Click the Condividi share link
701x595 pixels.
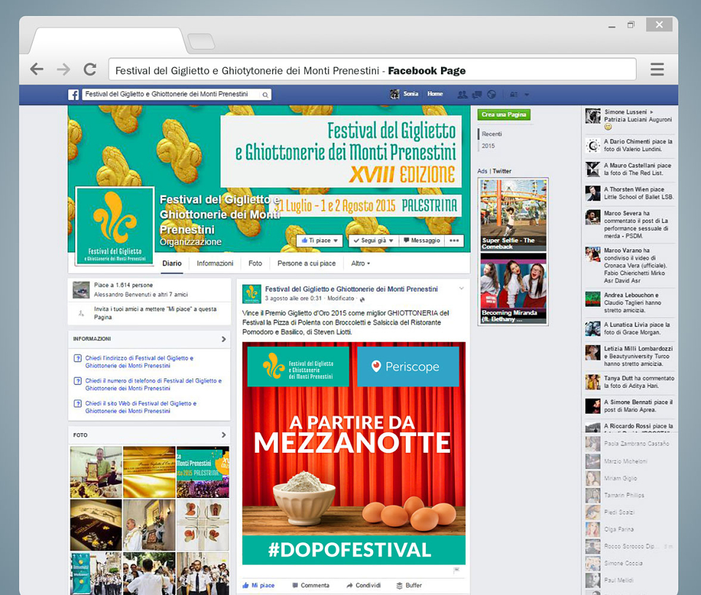(364, 586)
